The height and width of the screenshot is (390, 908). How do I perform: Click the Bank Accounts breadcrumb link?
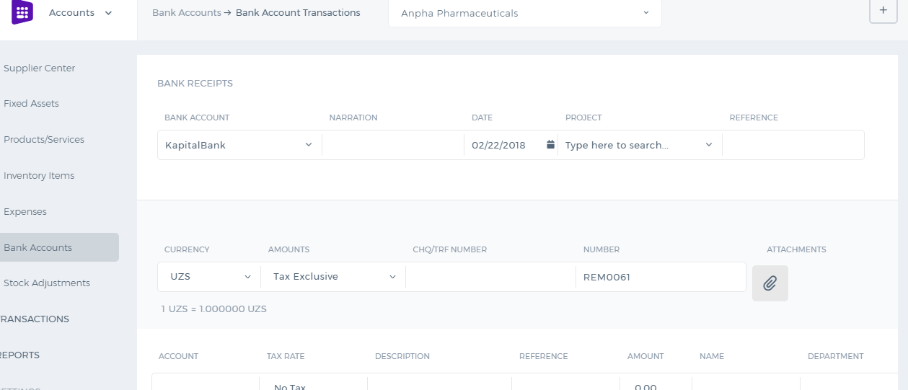[187, 13]
